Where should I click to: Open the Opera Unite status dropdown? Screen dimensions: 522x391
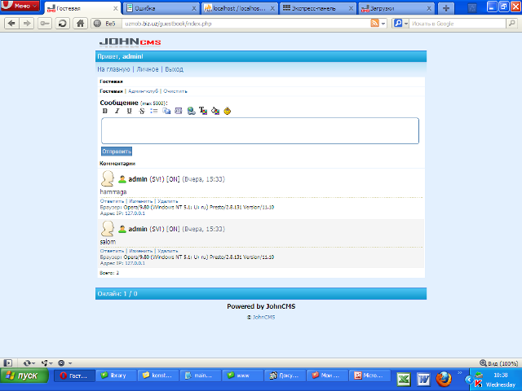tap(46, 363)
